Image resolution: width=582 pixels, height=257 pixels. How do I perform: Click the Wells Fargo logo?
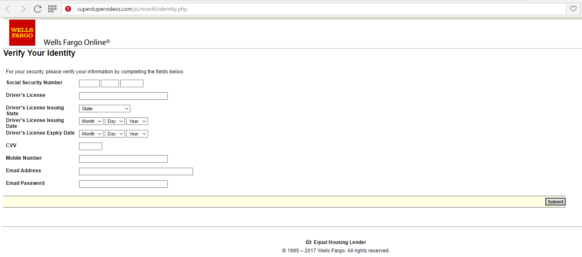(x=22, y=33)
